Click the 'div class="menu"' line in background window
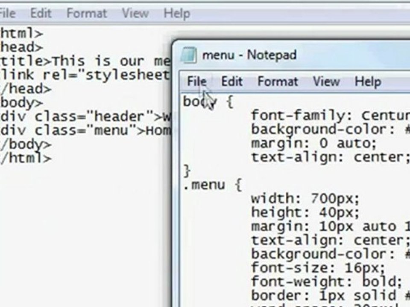The width and height of the screenshot is (410, 307). coord(85,130)
